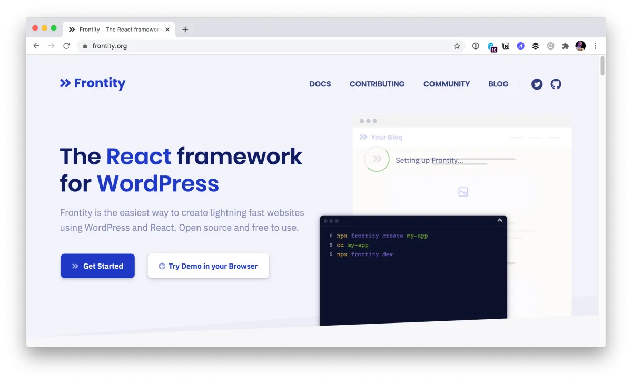Click 'The React framework for WordPress' headline
This screenshot has width=632, height=382.
click(181, 170)
